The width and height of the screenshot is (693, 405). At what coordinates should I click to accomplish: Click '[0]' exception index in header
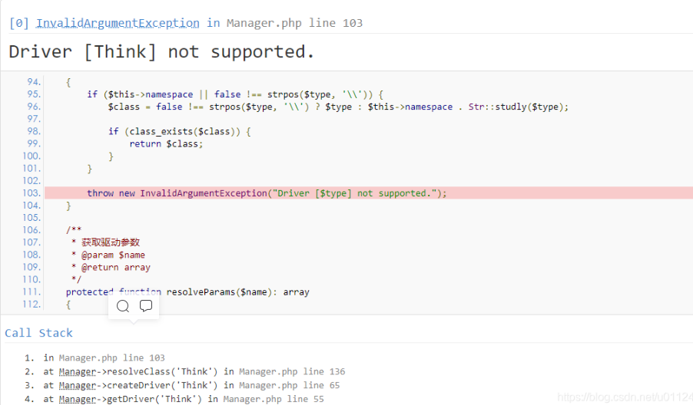(x=19, y=23)
